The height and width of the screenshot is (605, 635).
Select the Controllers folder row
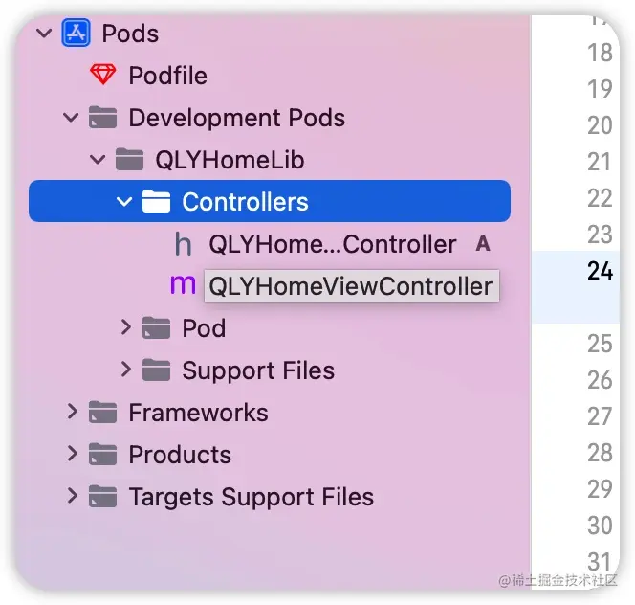[x=270, y=201]
